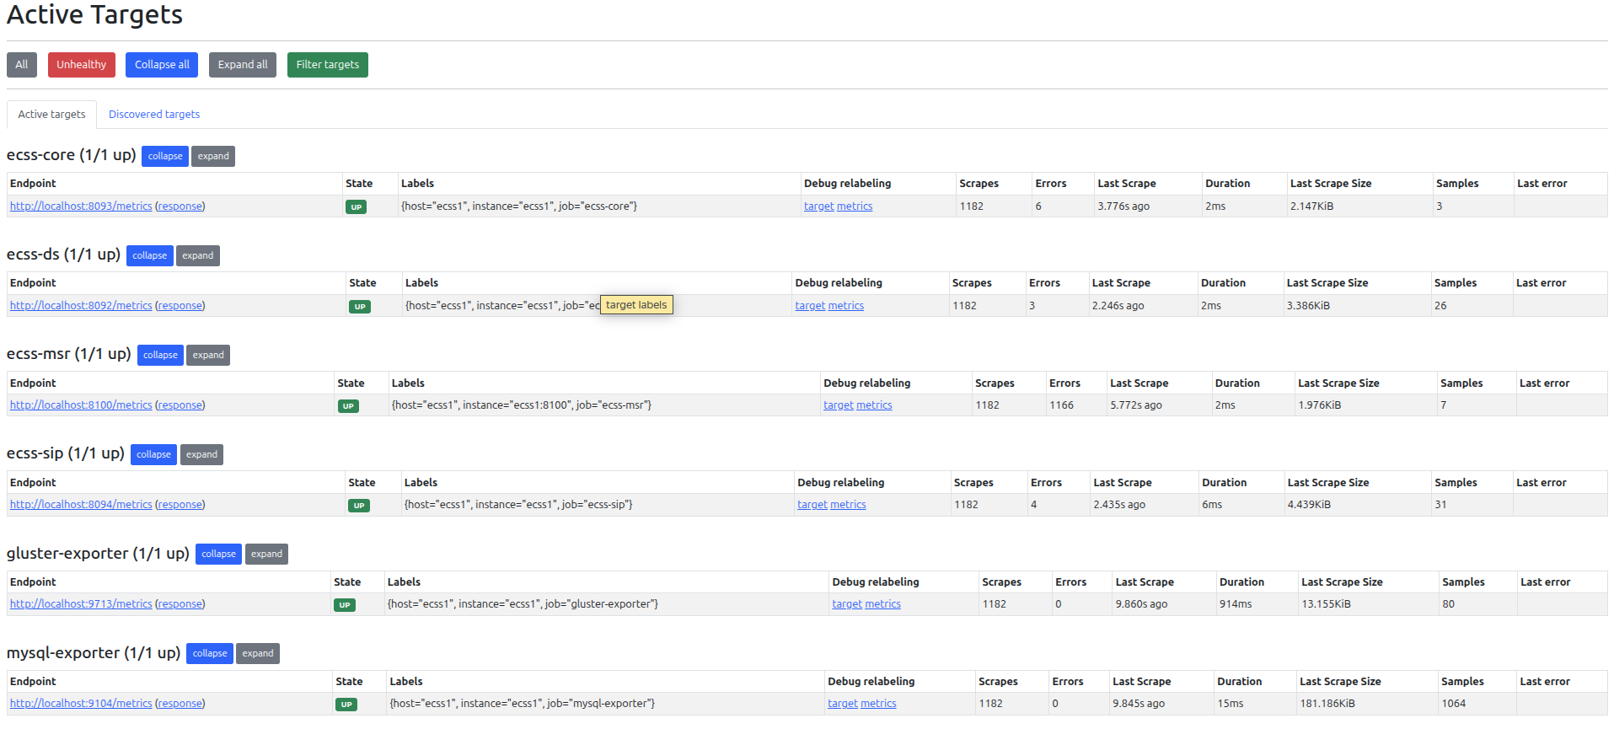This screenshot has width=1614, height=745.
Task: Show only Unhealthy targets
Action: [x=81, y=65]
